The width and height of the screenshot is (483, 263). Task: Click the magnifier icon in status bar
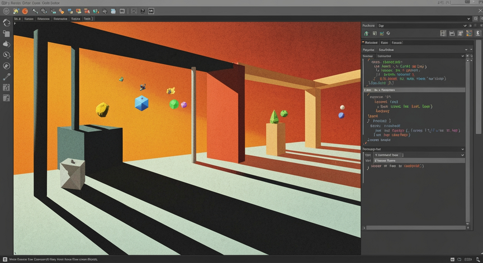pyautogui.click(x=478, y=260)
